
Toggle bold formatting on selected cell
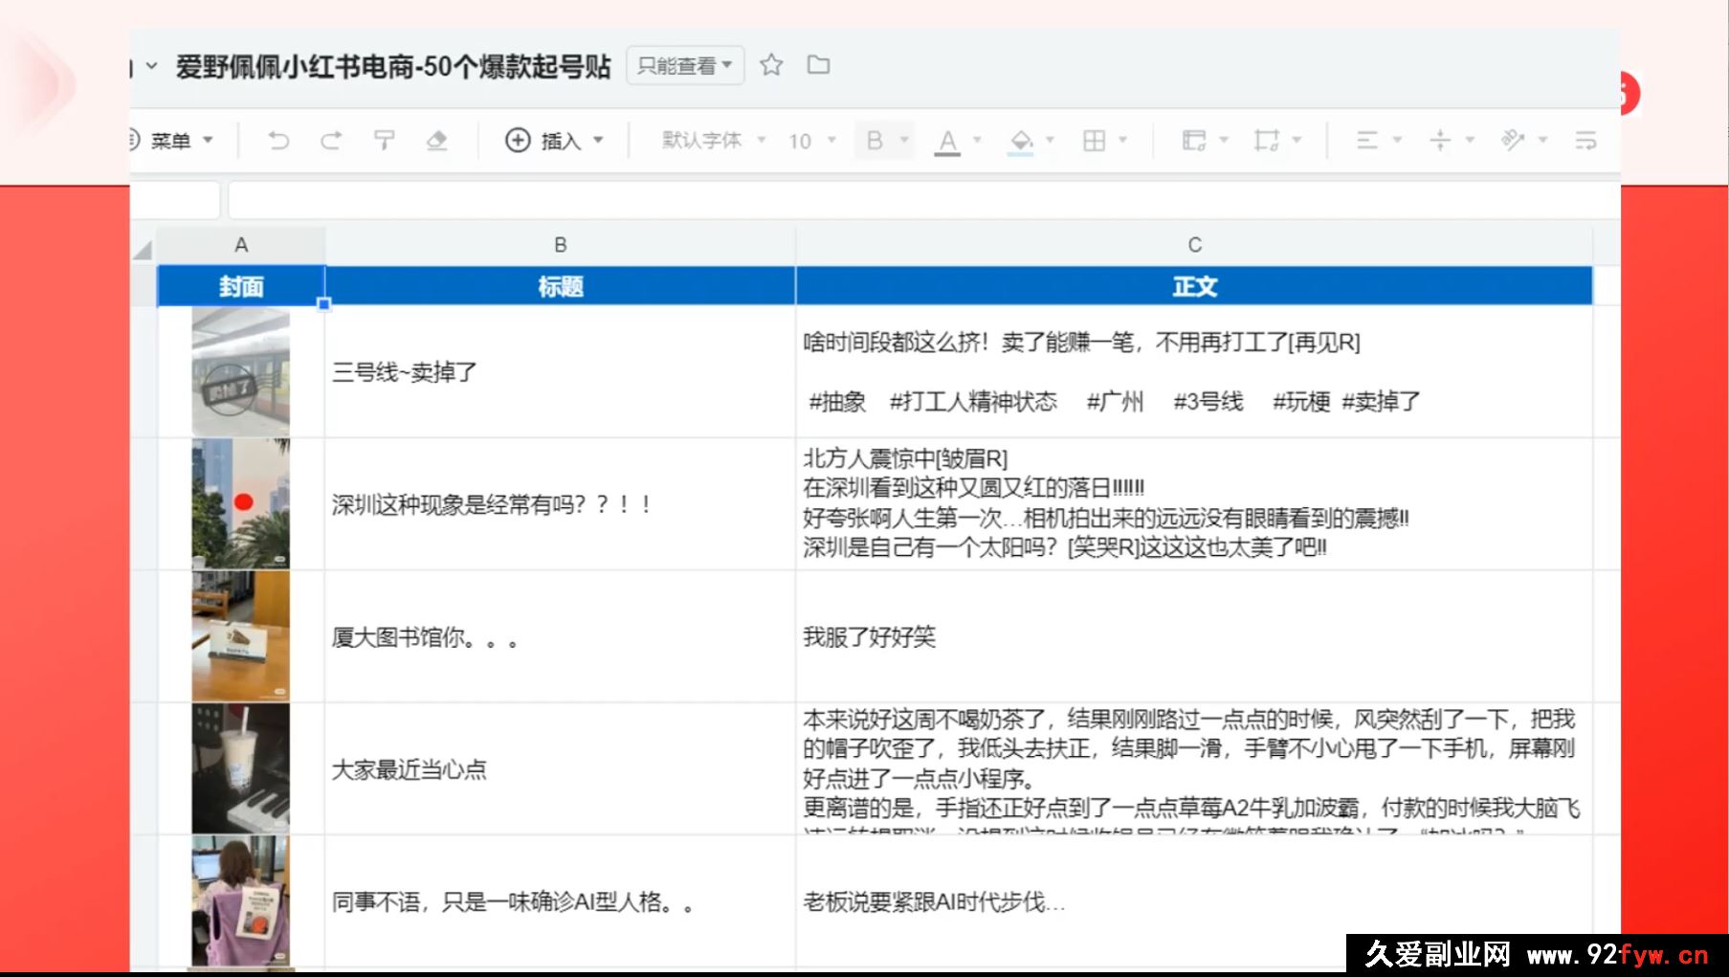pyautogui.click(x=873, y=140)
